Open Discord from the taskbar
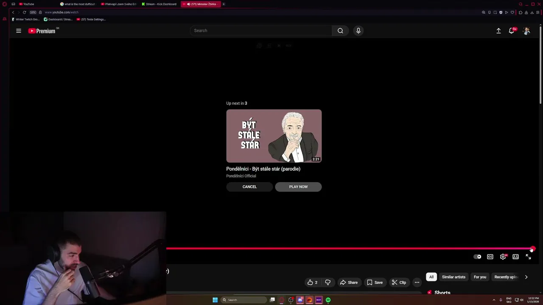The width and height of the screenshot is (543, 305). pyautogui.click(x=300, y=300)
